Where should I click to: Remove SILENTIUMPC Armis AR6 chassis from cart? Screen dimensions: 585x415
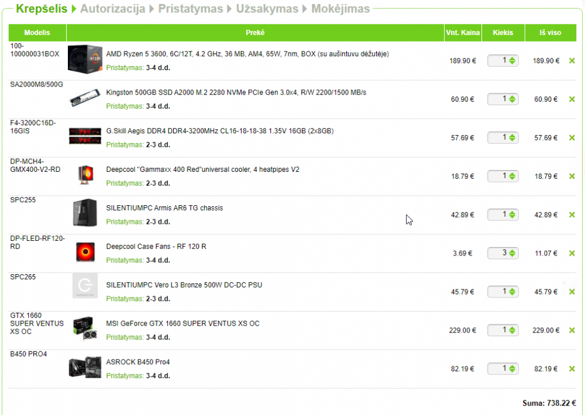pos(572,215)
